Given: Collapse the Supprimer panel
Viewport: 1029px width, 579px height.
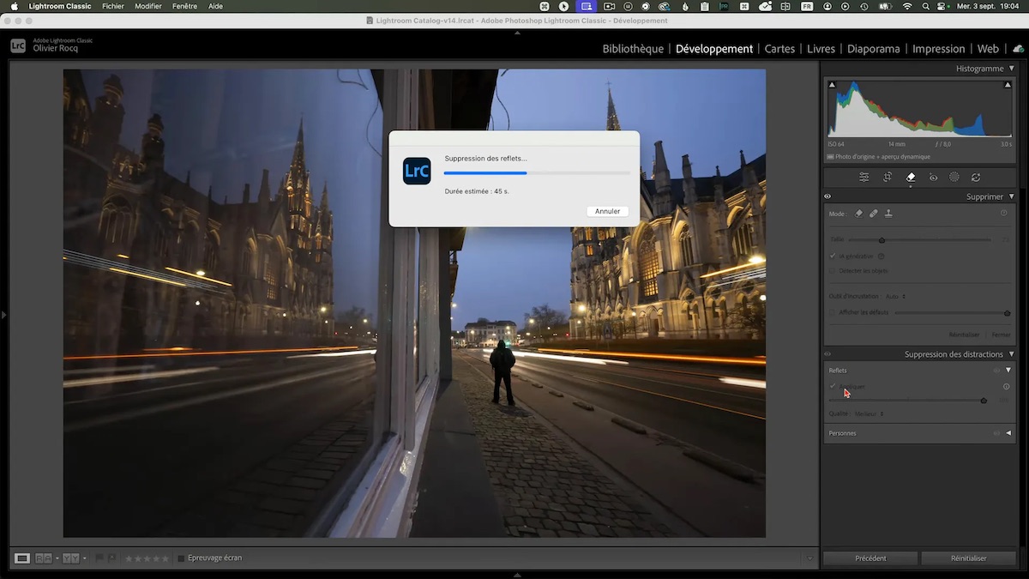Looking at the screenshot, I should (1012, 196).
